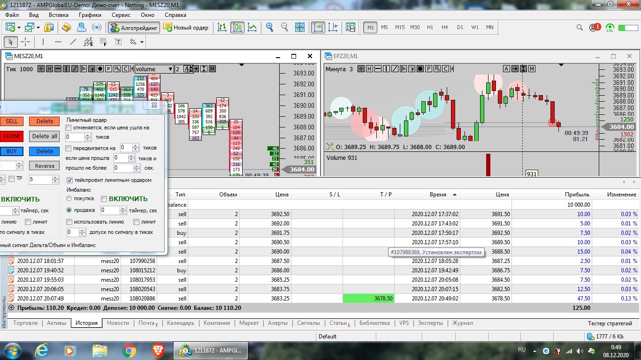
Task: Toggle chart shift icon
Action: coord(333,28)
